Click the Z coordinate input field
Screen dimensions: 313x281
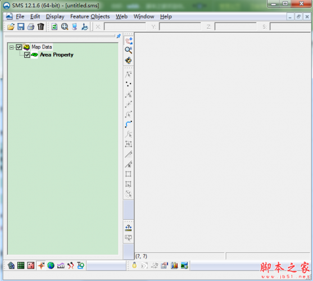point(235,26)
